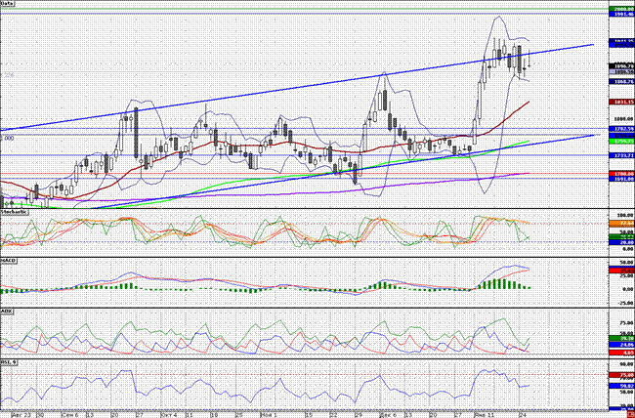
Task: Select the Янв 11 date marker
Action: click(484, 415)
